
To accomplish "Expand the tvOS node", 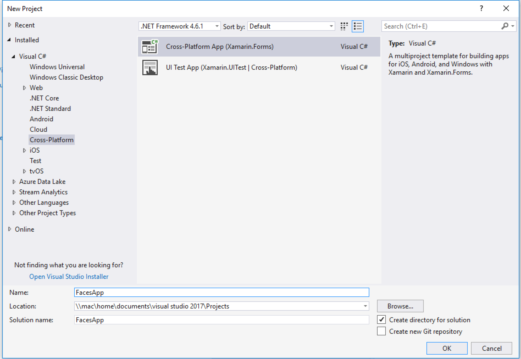I will point(24,171).
